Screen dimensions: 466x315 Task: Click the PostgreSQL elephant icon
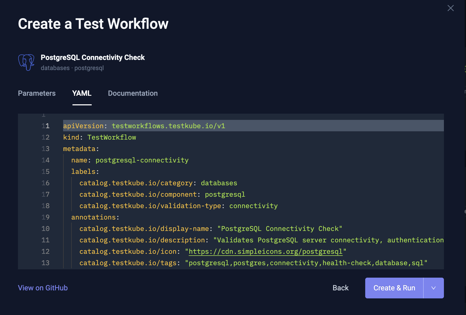[26, 63]
